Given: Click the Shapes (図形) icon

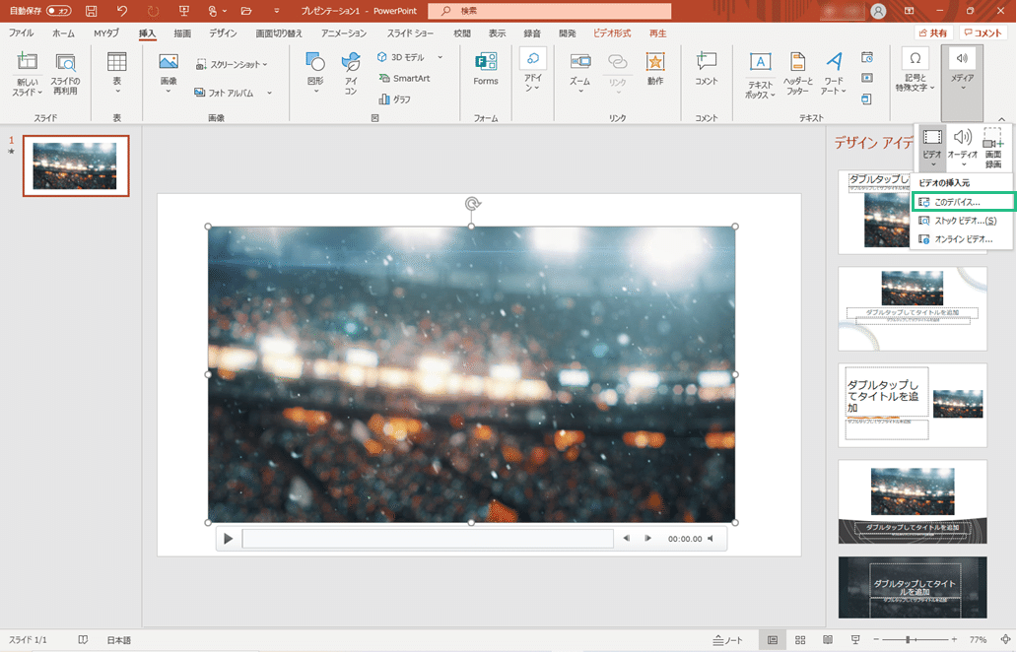Looking at the screenshot, I should (315, 62).
